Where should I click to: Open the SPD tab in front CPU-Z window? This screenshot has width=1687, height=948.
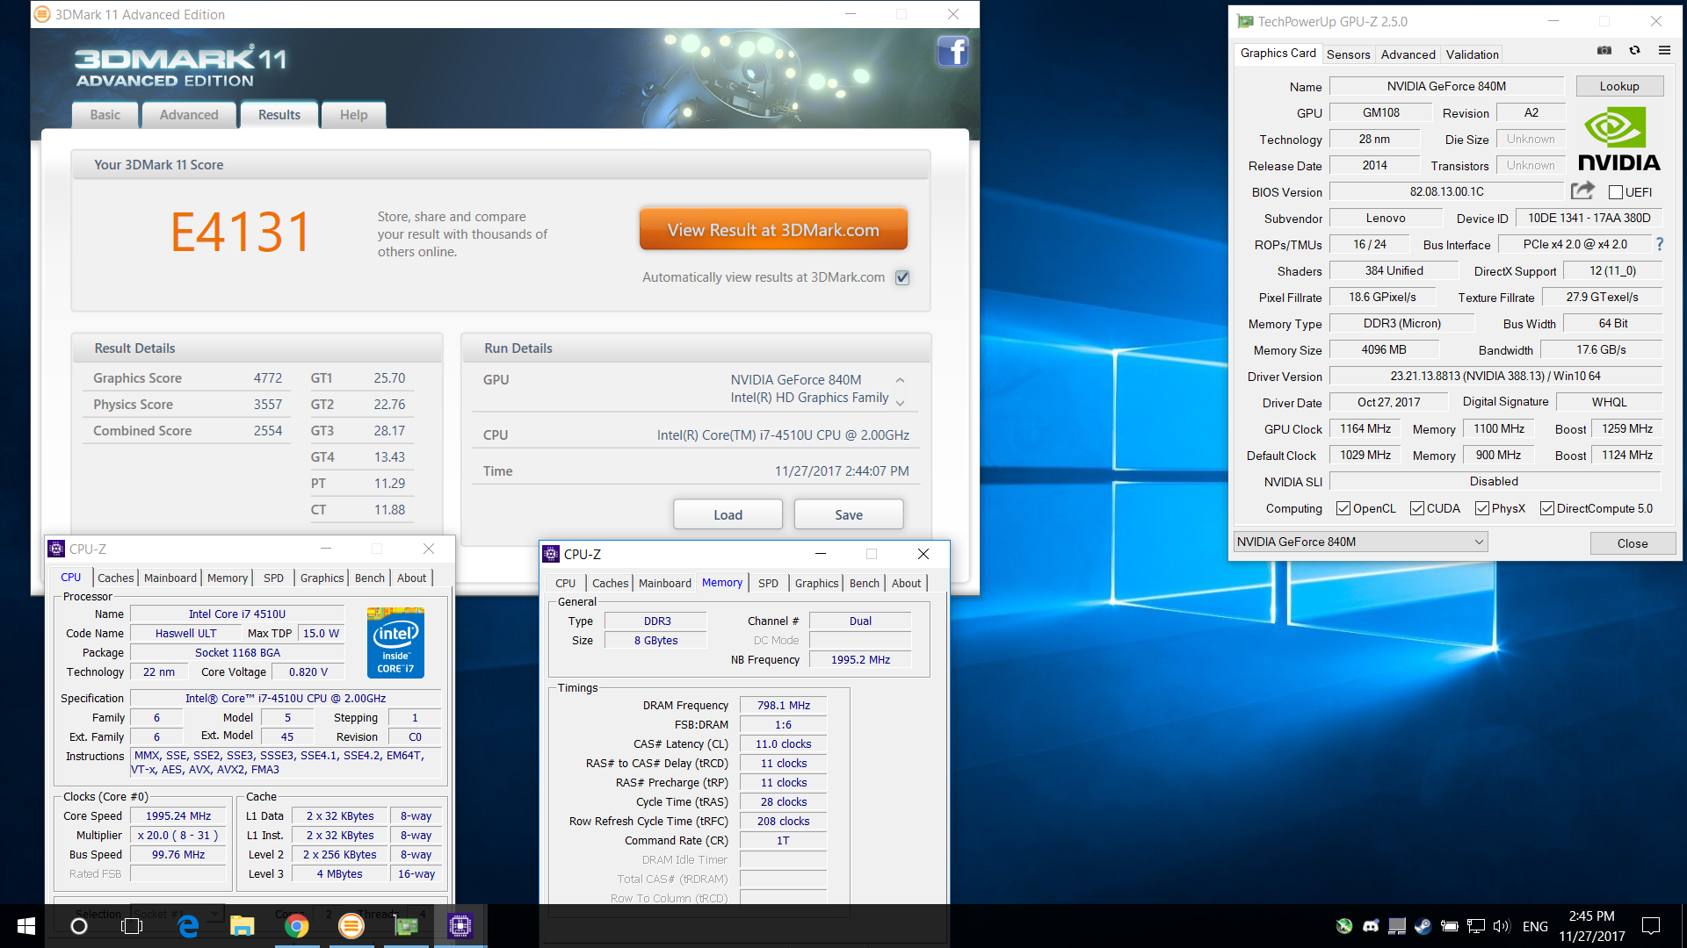pyautogui.click(x=768, y=583)
